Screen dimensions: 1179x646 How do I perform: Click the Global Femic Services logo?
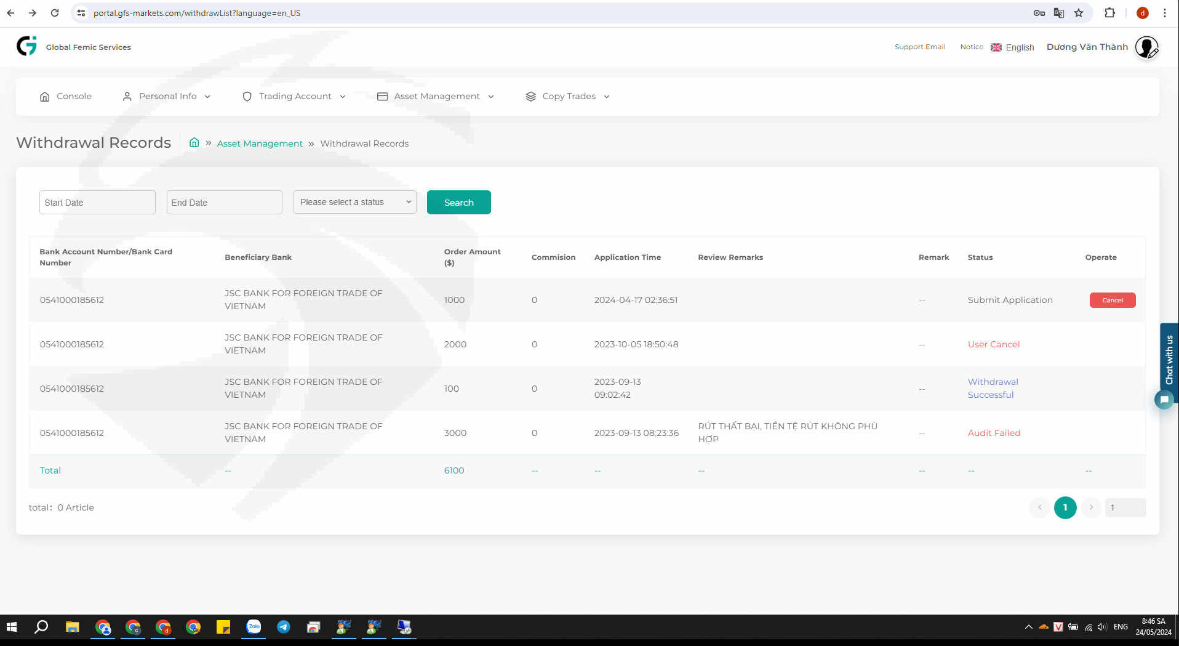pos(26,46)
